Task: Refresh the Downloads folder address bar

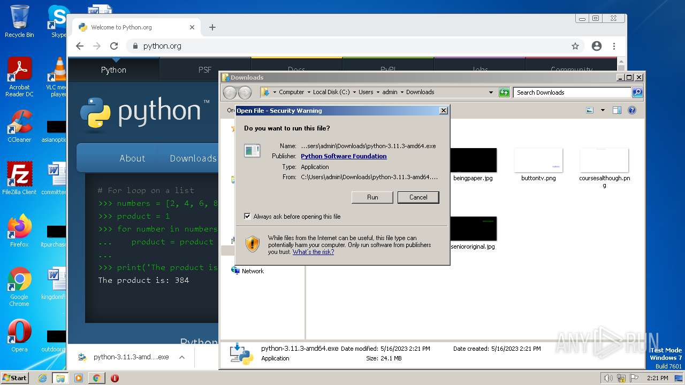Action: pyautogui.click(x=504, y=93)
